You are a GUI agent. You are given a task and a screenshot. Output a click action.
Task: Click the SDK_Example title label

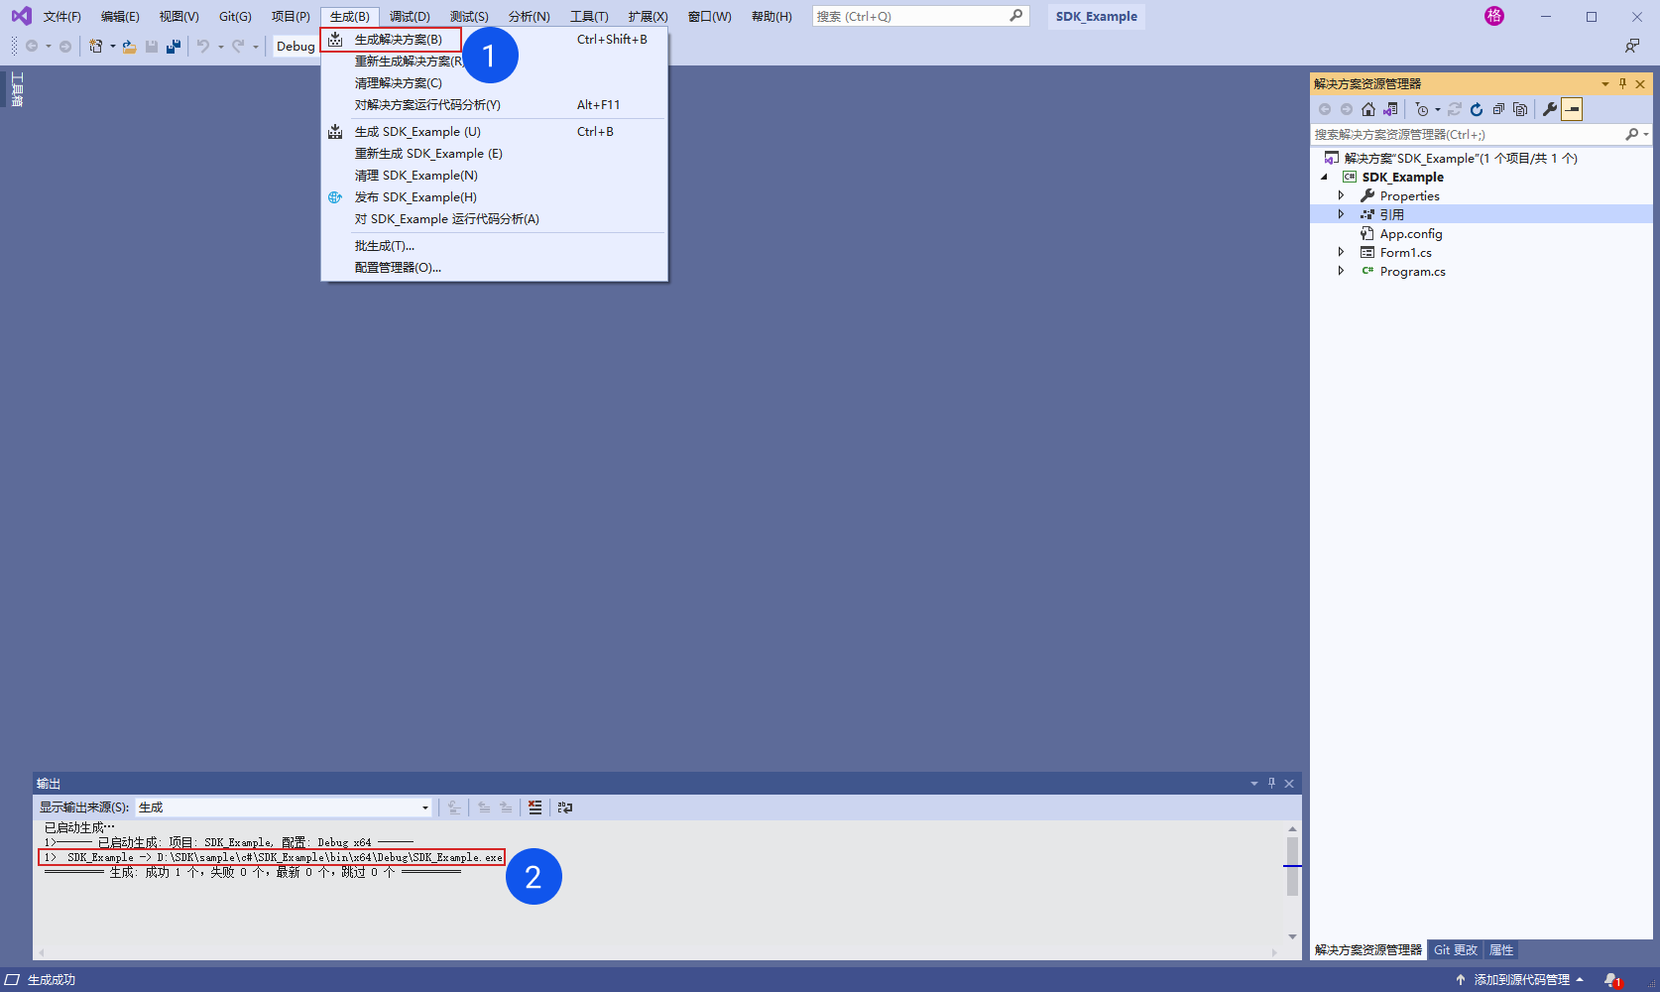(x=1097, y=16)
